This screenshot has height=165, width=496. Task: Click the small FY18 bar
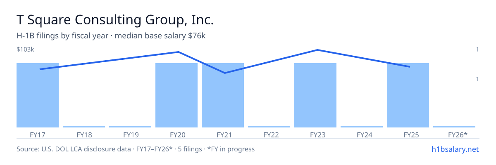tap(84, 127)
